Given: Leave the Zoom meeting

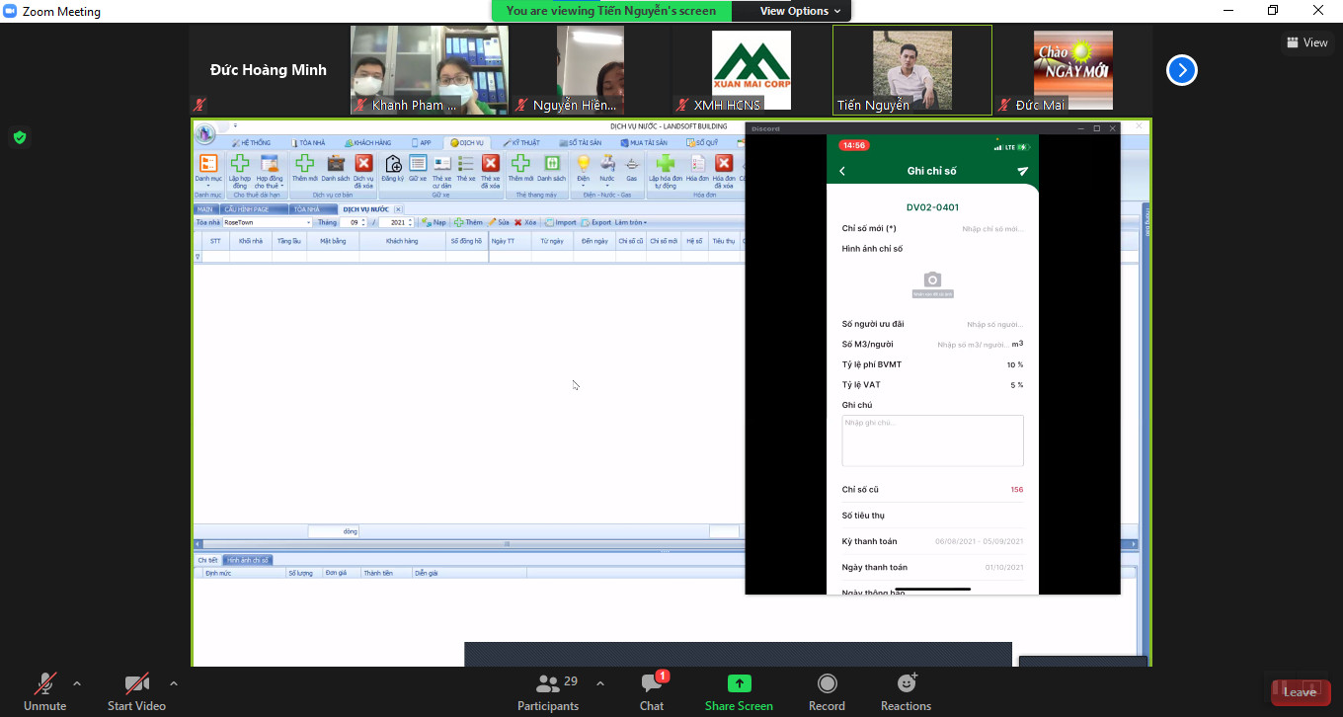Looking at the screenshot, I should tap(1299, 691).
